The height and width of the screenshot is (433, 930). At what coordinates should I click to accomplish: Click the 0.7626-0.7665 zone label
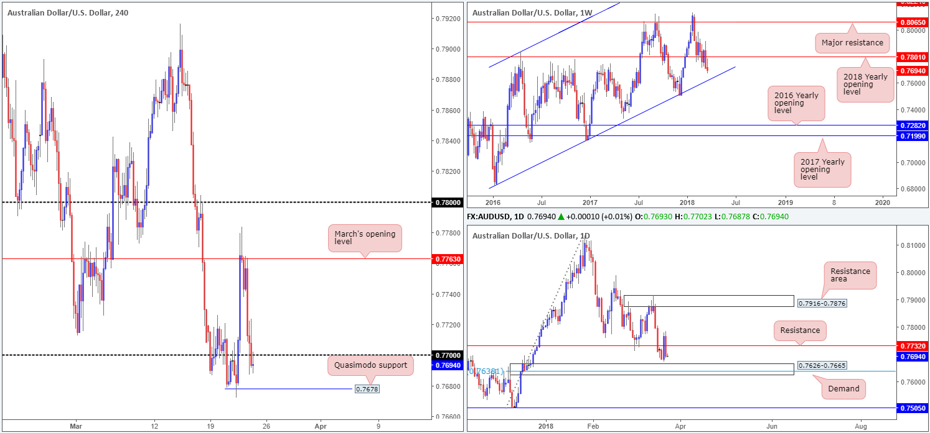click(x=821, y=365)
